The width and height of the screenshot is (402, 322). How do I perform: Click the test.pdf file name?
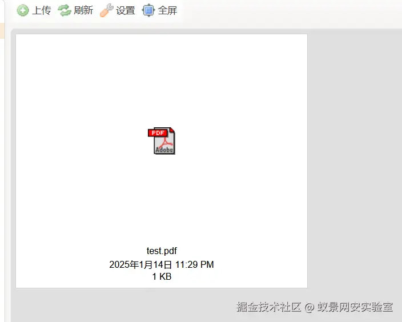[x=162, y=251]
